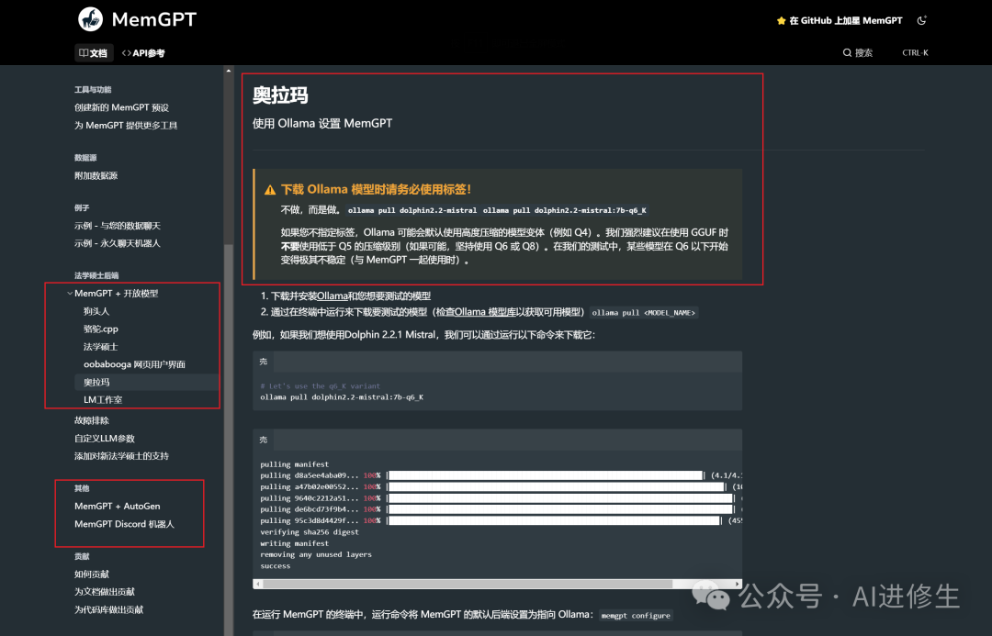This screenshot has height=636, width=992.
Task: Click the Ollama download link
Action: point(333,296)
